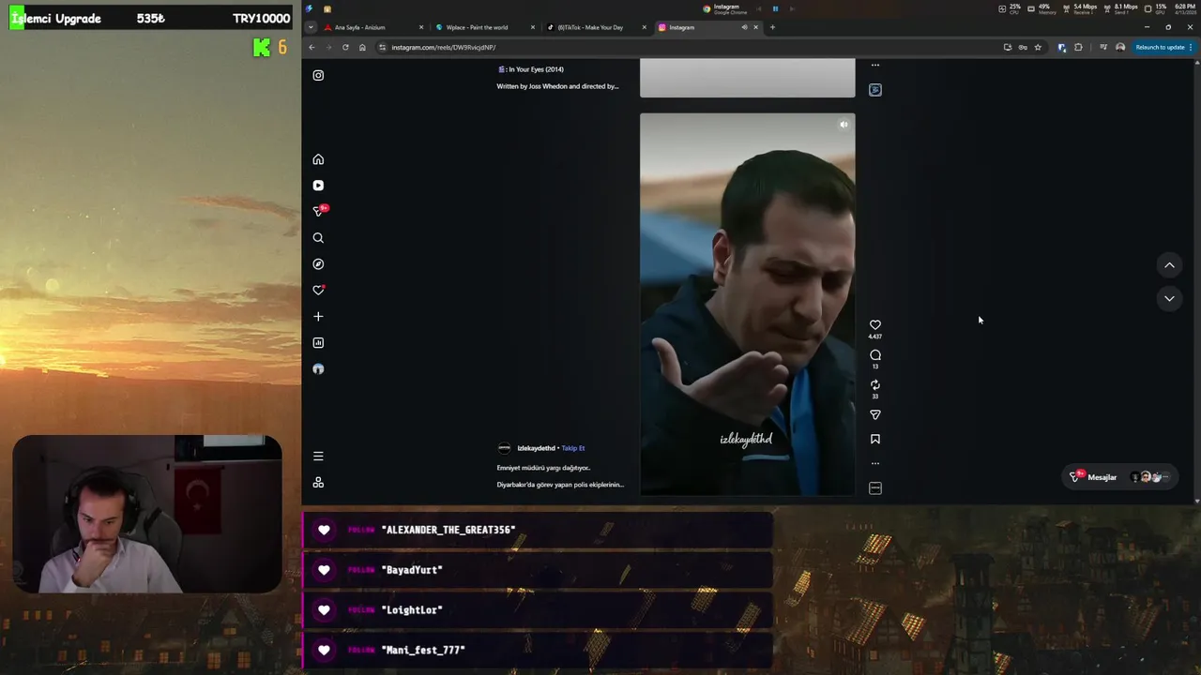Open audio thumbnail of the previous reel

875,90
